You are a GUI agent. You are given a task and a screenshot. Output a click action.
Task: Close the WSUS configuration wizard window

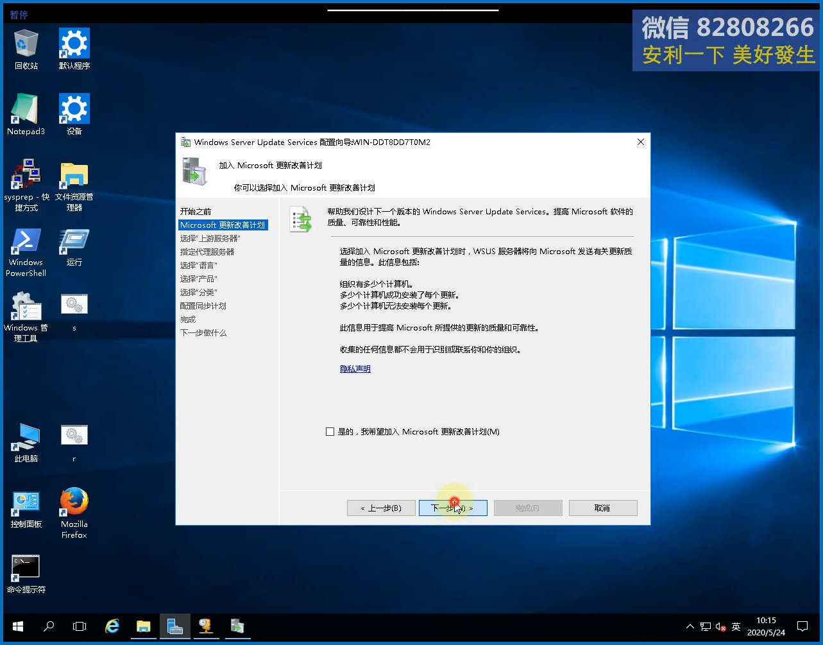point(640,142)
